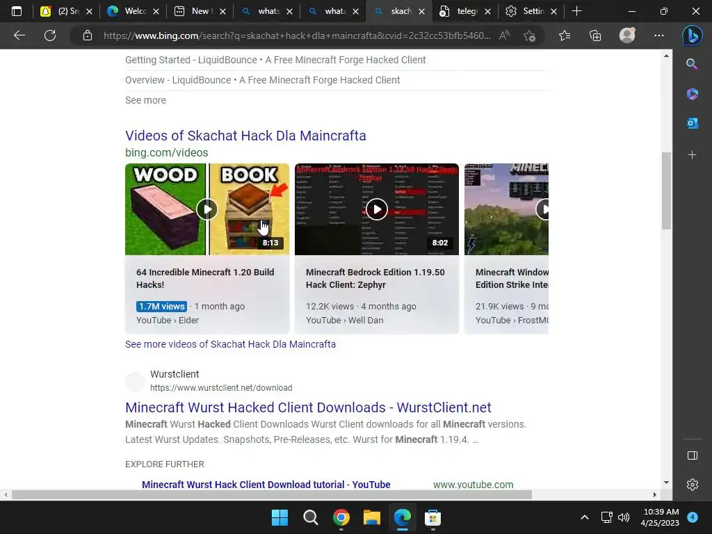Open Videos of Skachat Hack Dla Maincrafta

click(x=245, y=136)
